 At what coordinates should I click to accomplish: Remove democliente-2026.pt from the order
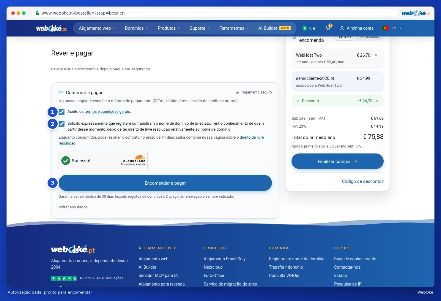tap(376, 78)
